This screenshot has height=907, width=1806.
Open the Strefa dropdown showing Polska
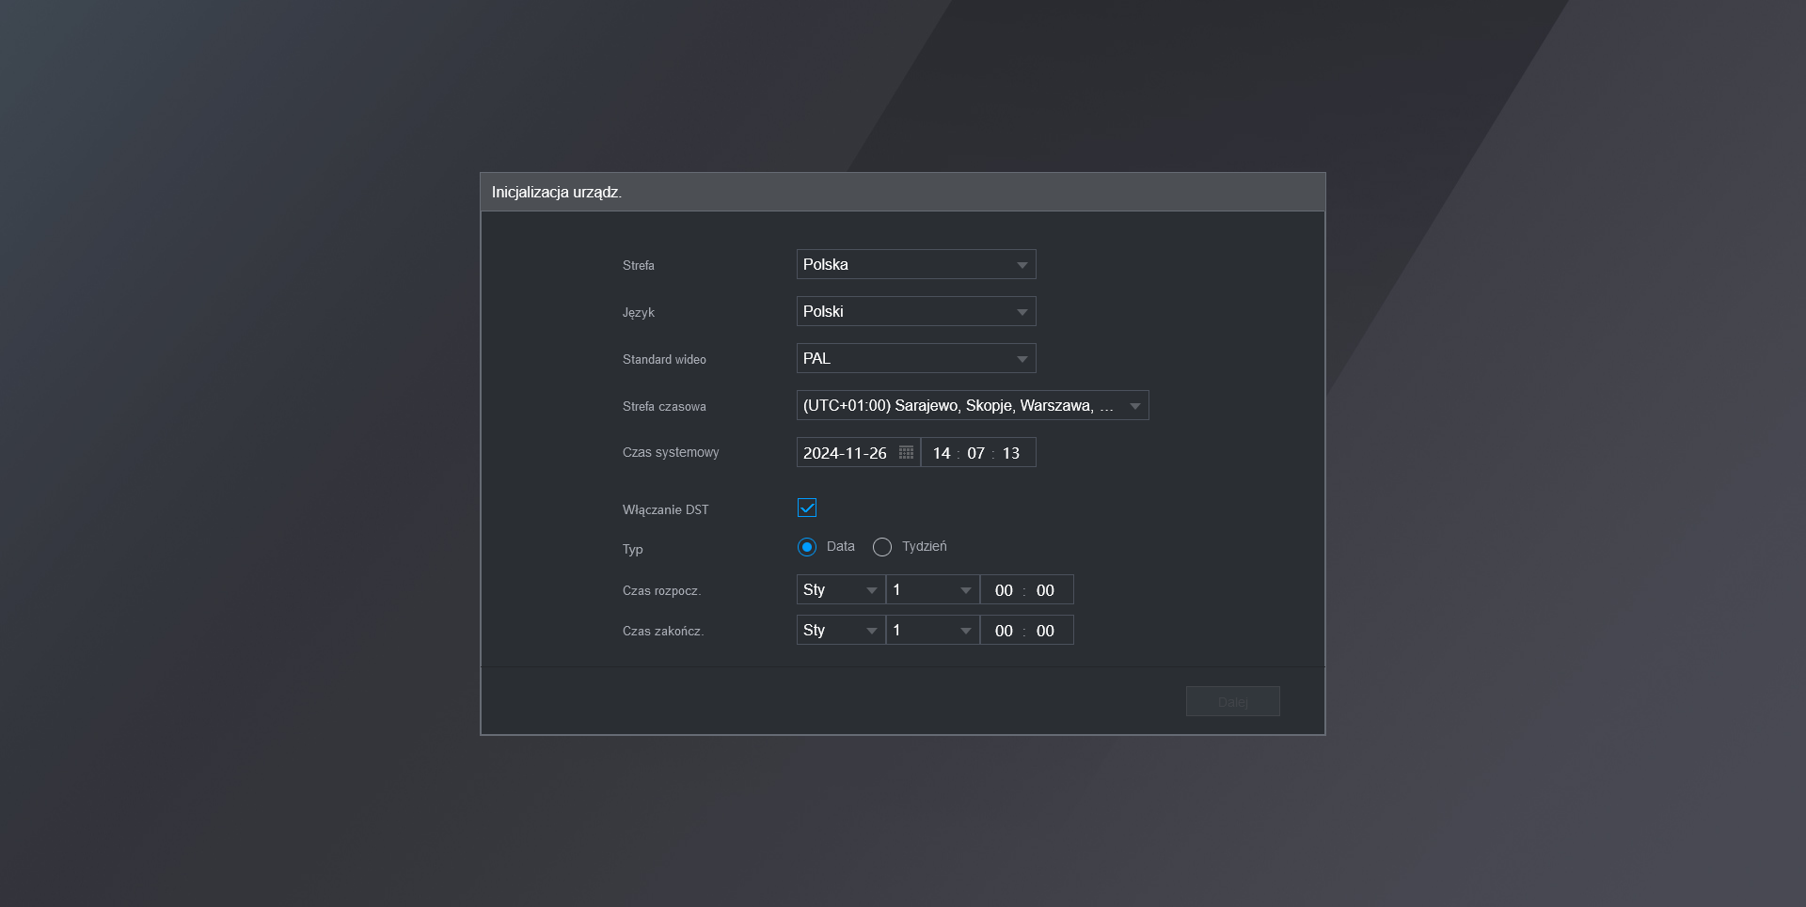(916, 264)
